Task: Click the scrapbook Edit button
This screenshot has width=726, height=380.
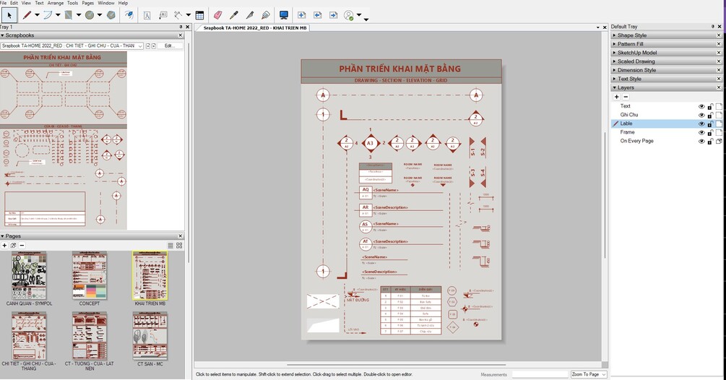Action: (x=168, y=46)
